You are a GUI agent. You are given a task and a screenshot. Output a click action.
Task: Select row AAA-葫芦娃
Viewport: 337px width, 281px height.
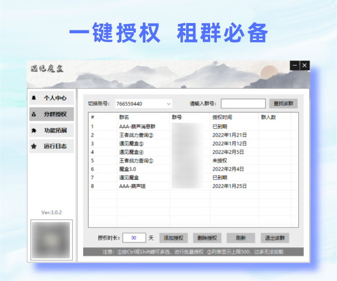click(193, 186)
